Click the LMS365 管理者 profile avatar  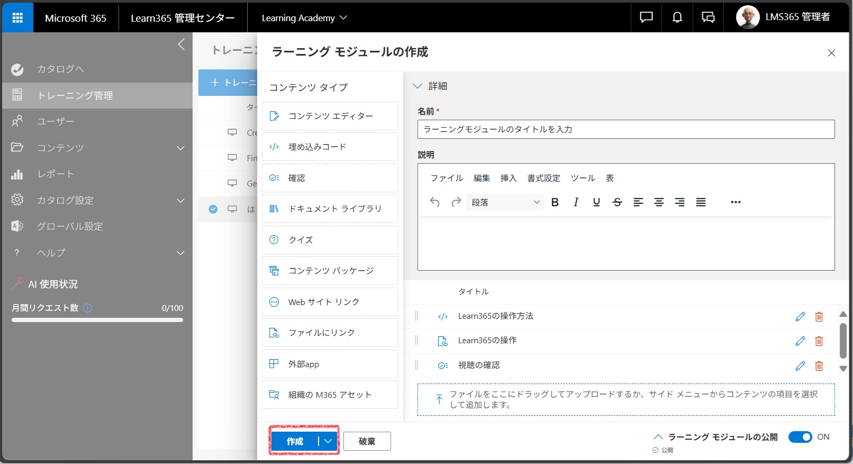pyautogui.click(x=747, y=17)
